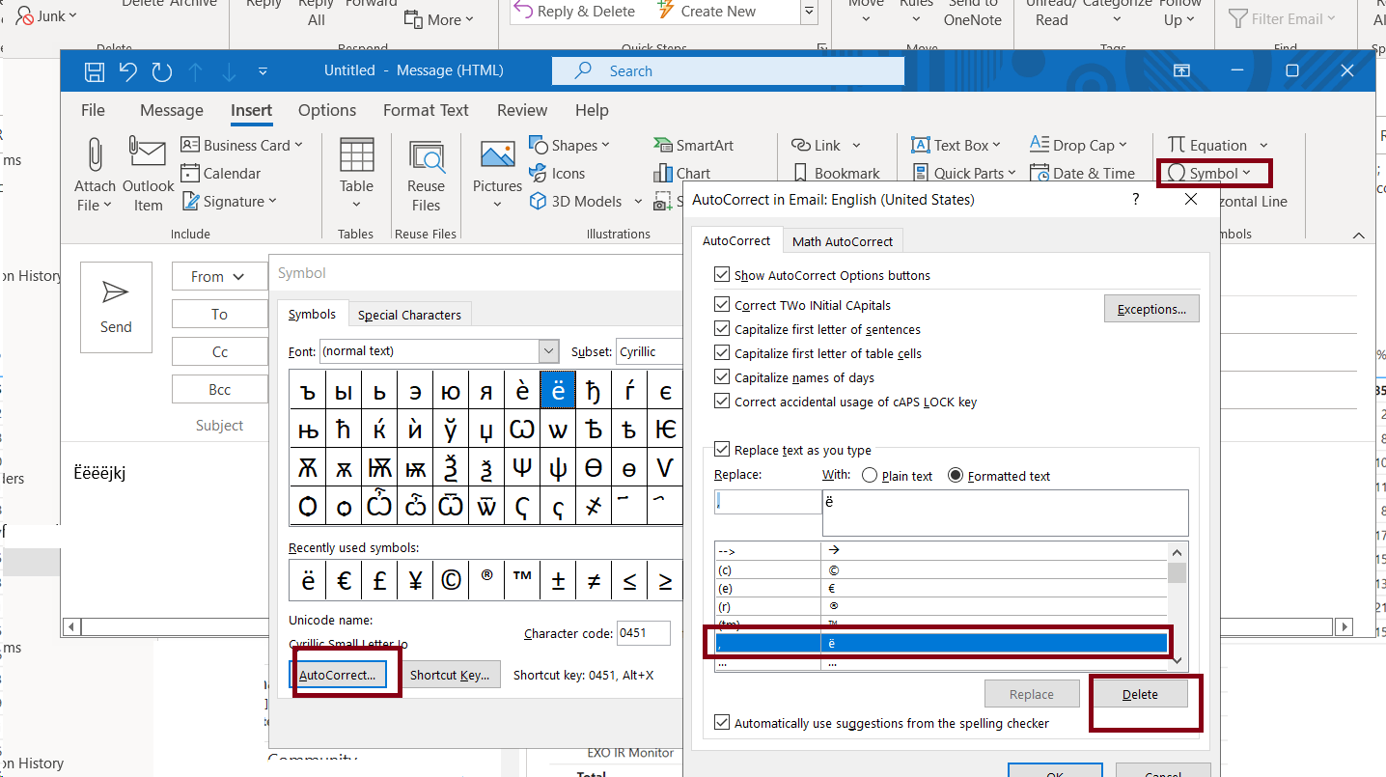
Task: Expand the Symbol dropdown in ribbon
Action: (1246, 174)
